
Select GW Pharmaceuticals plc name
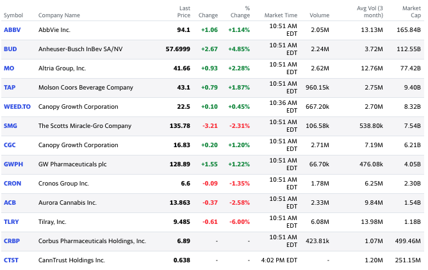pos(72,164)
